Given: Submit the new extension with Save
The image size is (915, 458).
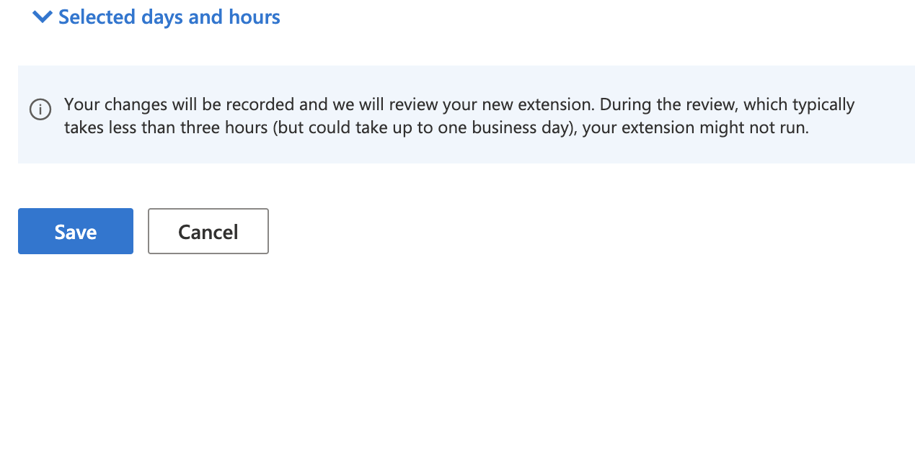Looking at the screenshot, I should click(76, 231).
